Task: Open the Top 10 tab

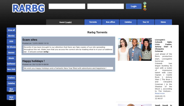Action: point(146,22)
